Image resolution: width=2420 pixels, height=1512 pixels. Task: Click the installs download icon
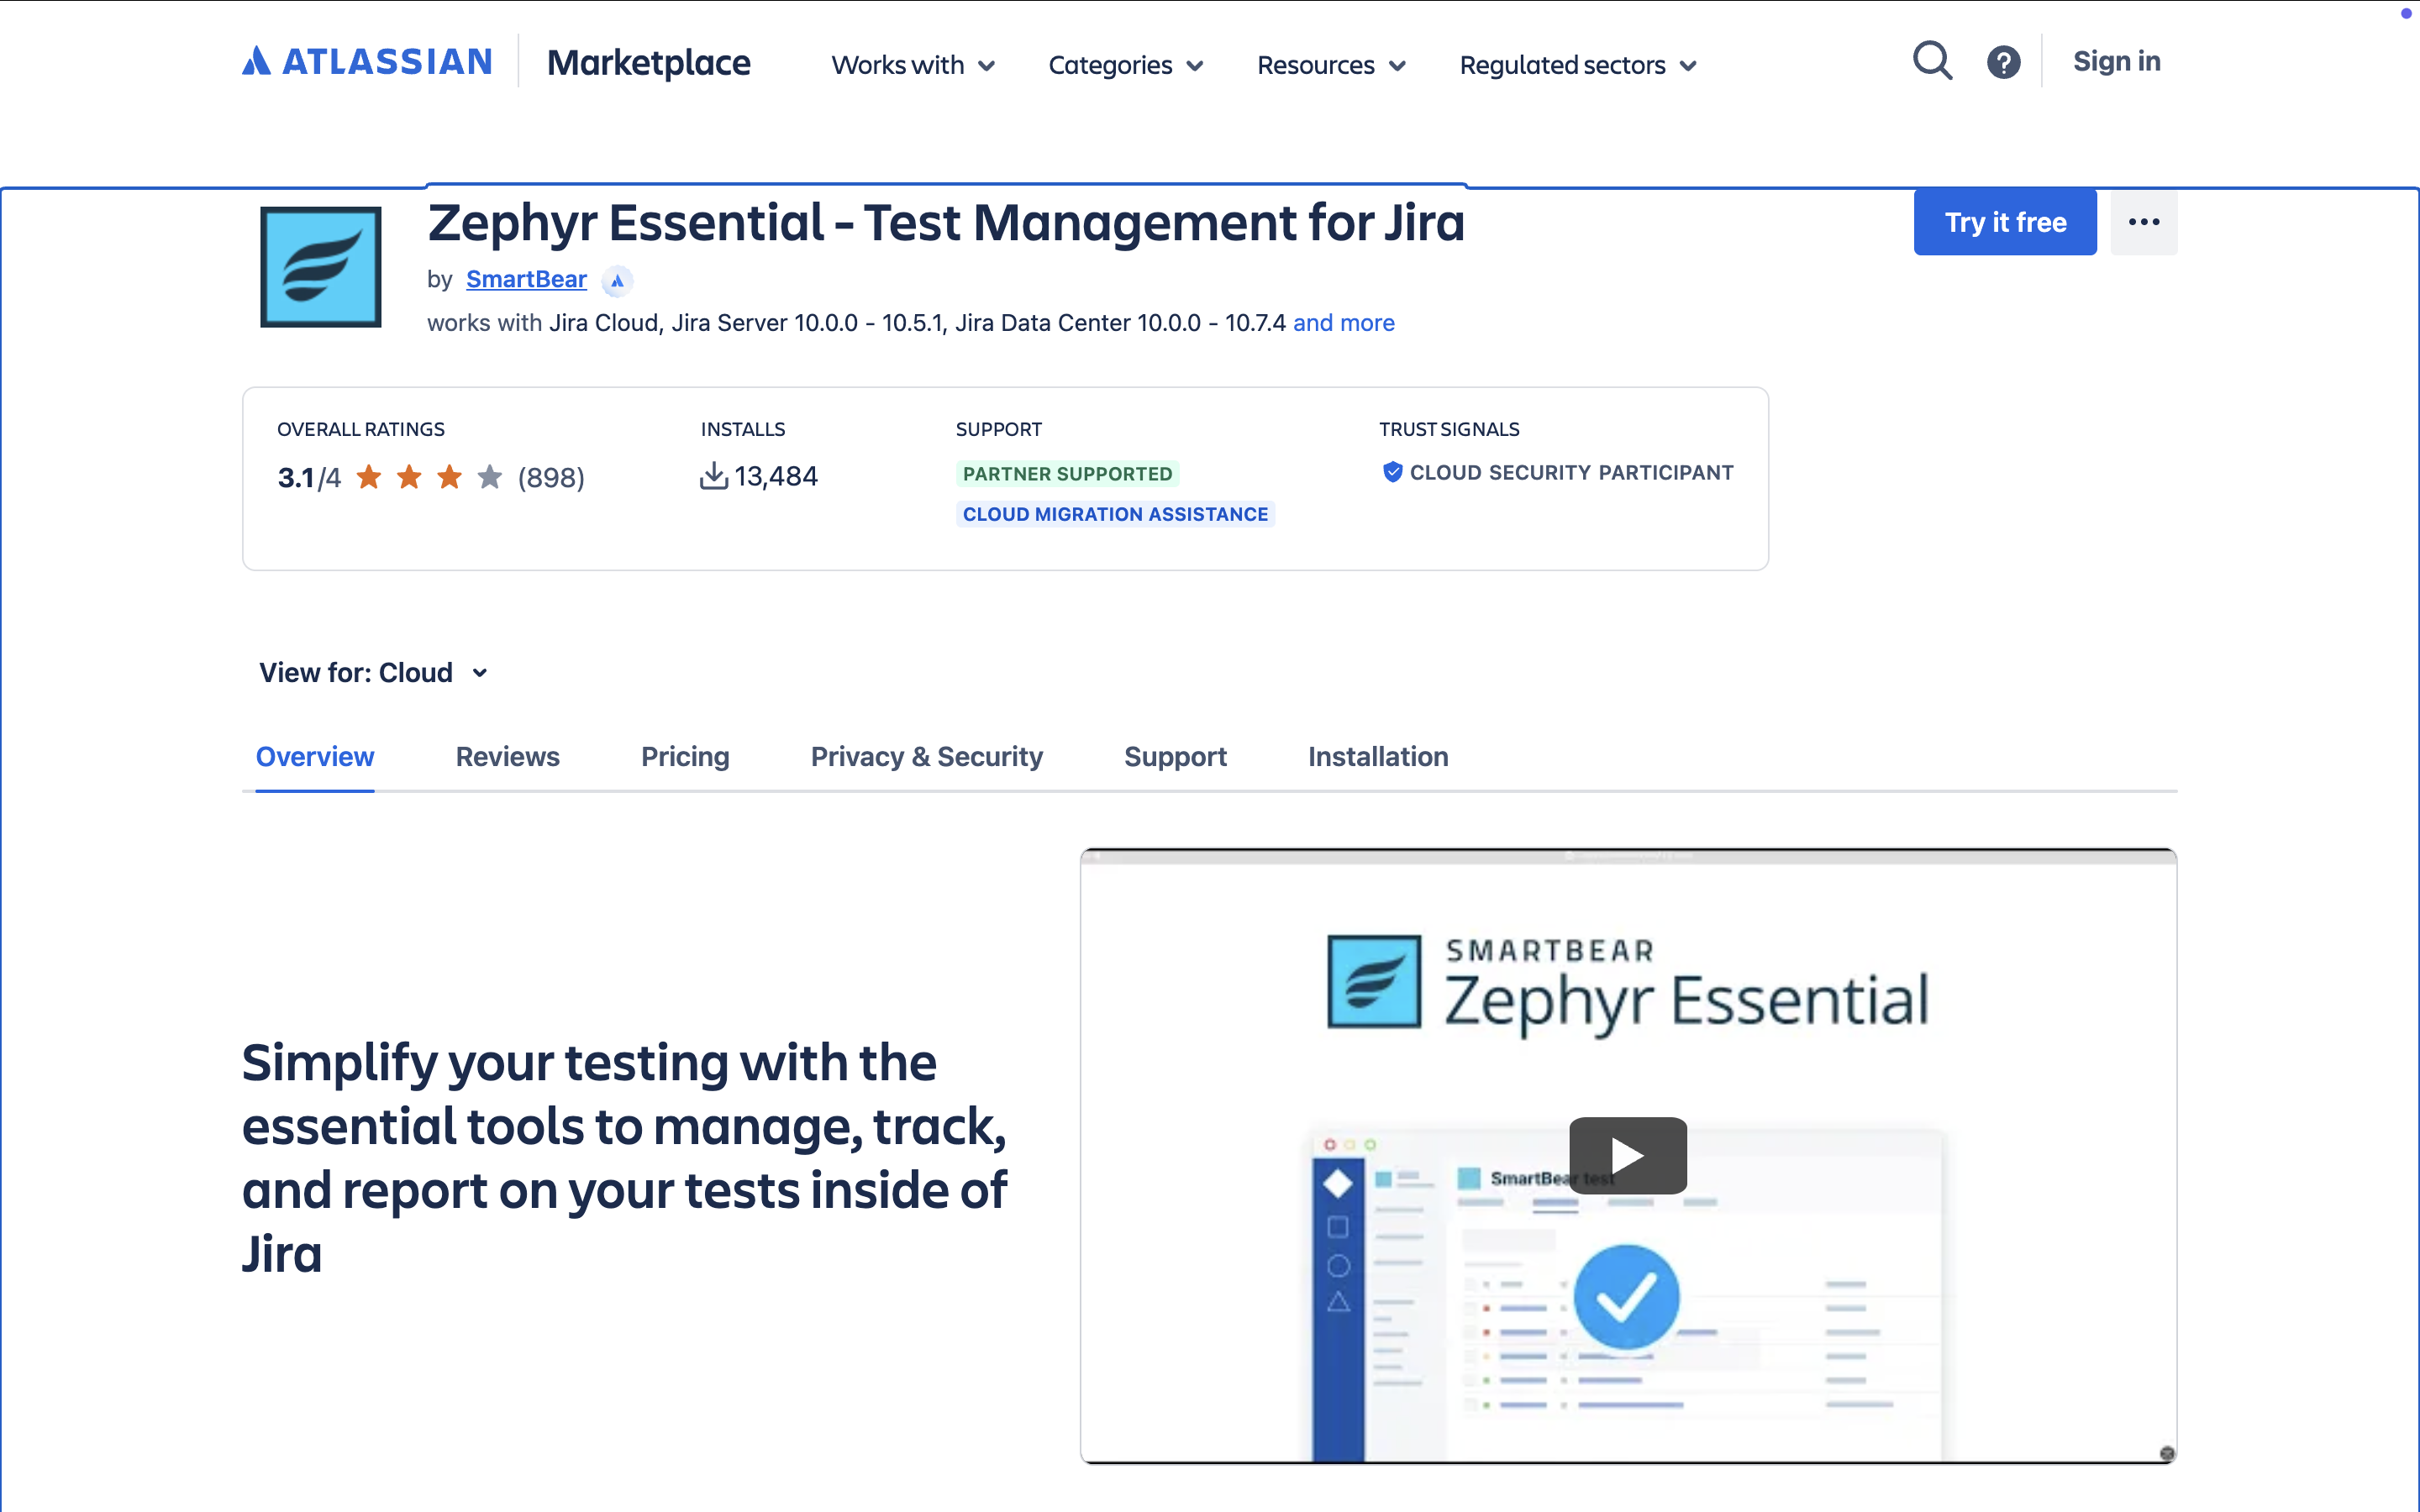point(713,476)
